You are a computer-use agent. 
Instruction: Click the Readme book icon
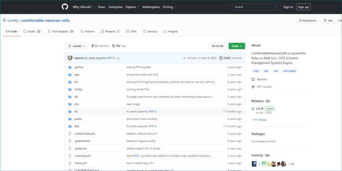point(253,79)
